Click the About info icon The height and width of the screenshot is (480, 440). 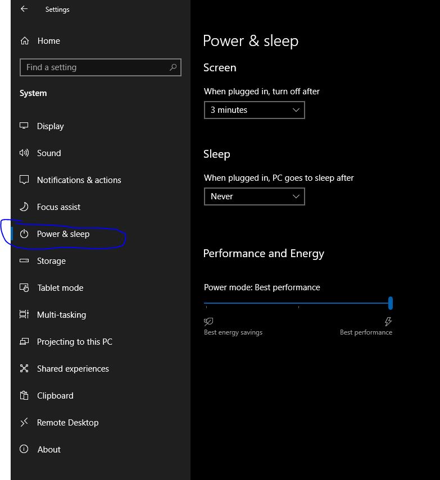(x=24, y=449)
